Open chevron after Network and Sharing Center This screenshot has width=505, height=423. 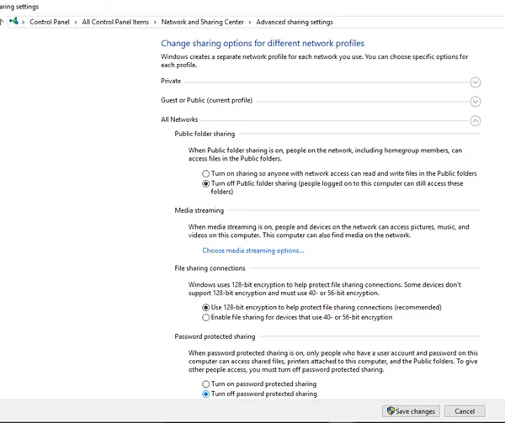pyautogui.click(x=250, y=22)
